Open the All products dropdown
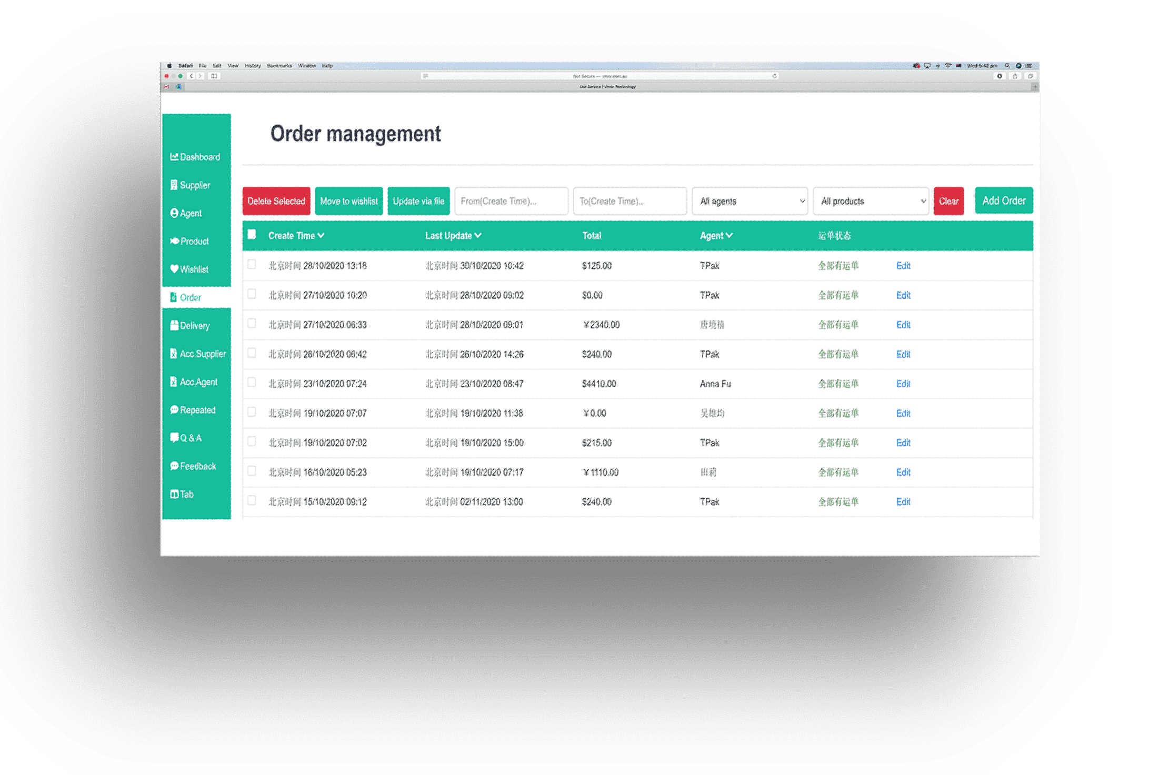The width and height of the screenshot is (1149, 775). coord(871,201)
